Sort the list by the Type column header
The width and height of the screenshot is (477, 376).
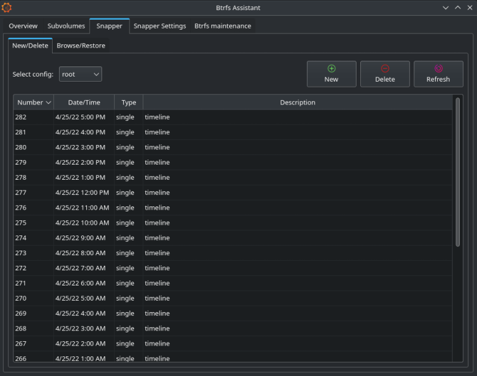129,103
